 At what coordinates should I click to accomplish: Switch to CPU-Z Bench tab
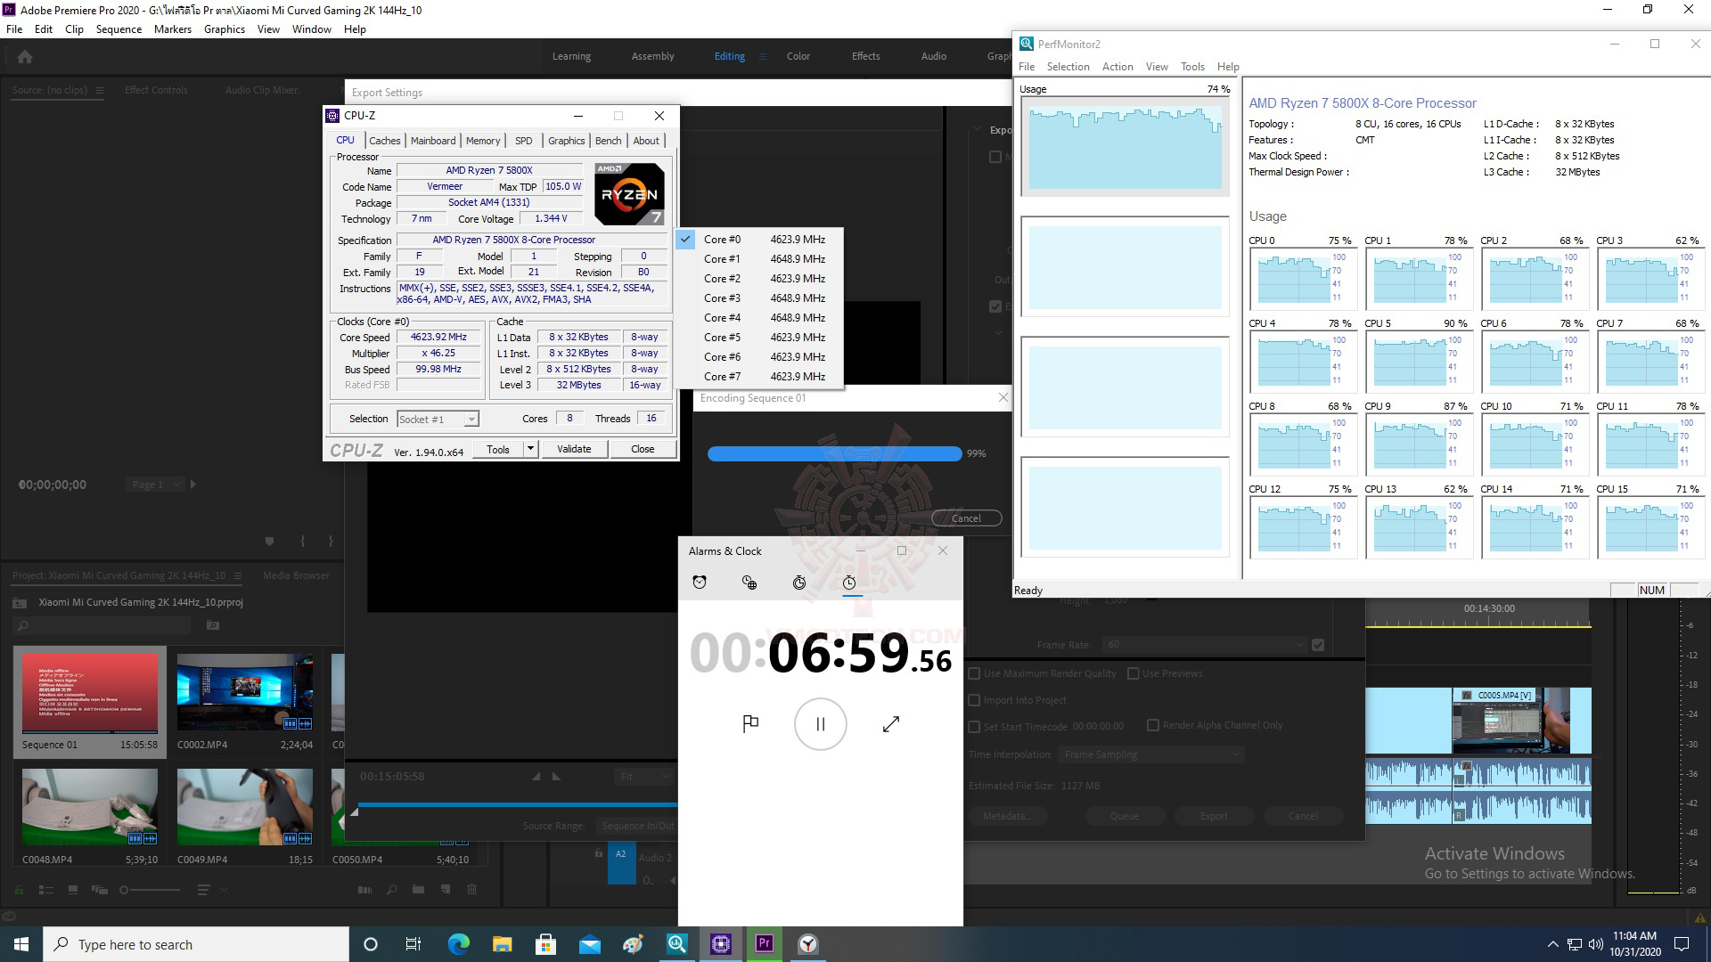(x=608, y=141)
